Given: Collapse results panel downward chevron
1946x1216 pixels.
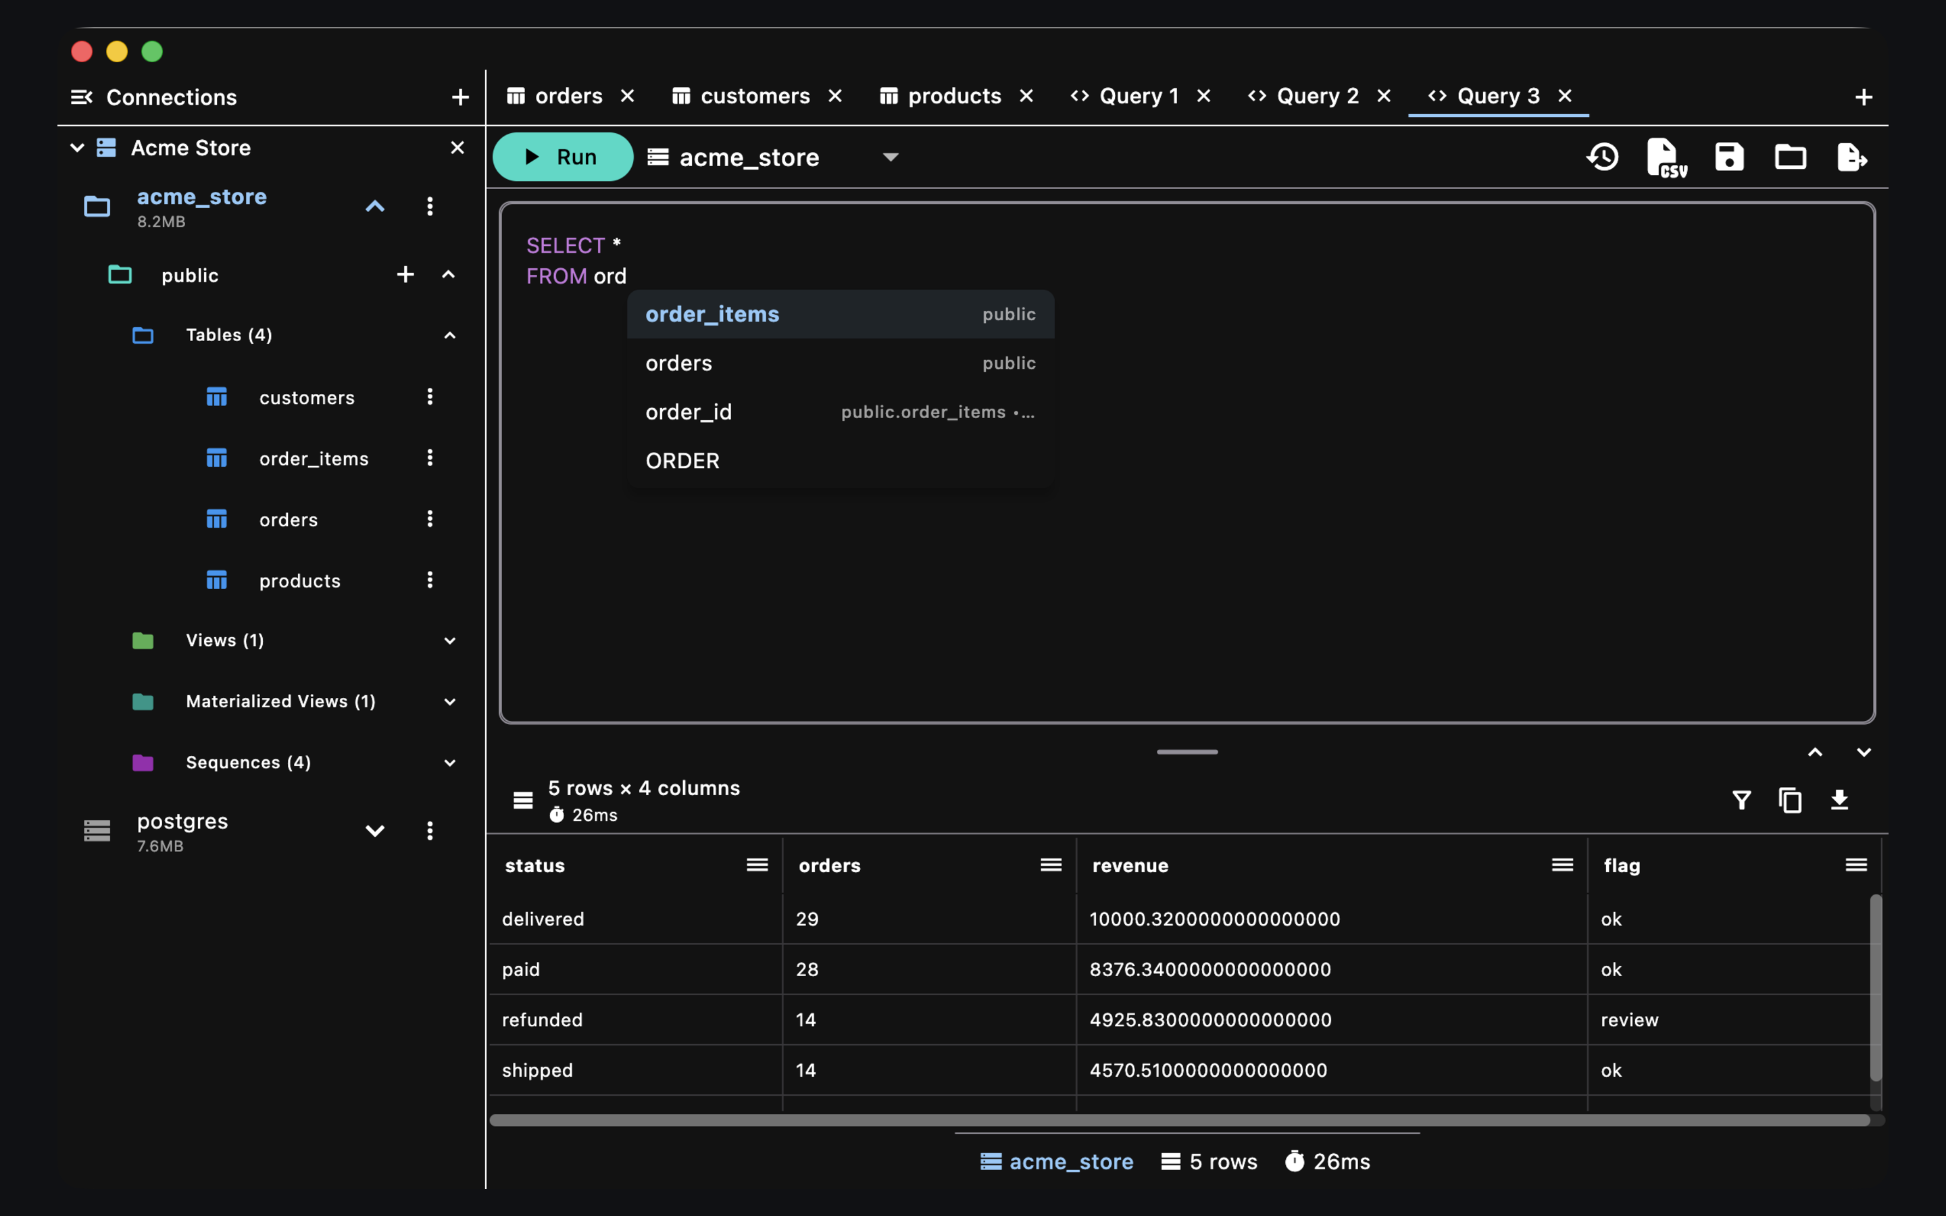Looking at the screenshot, I should click(1864, 753).
